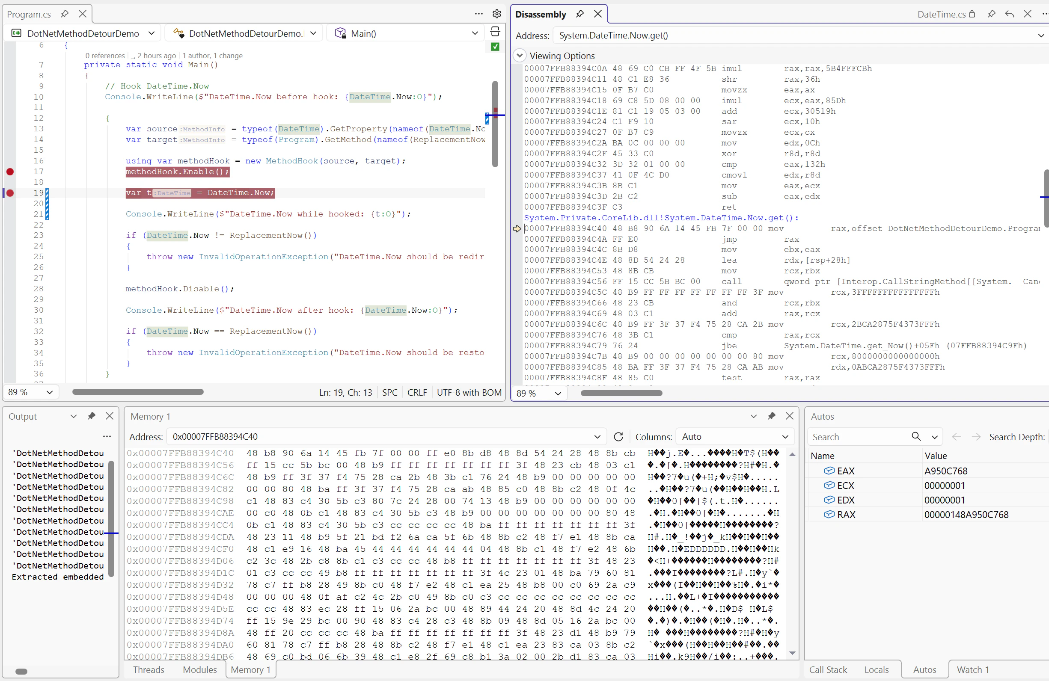Refresh the Memory 1 view
This screenshot has height=681, width=1049.
[x=618, y=437]
